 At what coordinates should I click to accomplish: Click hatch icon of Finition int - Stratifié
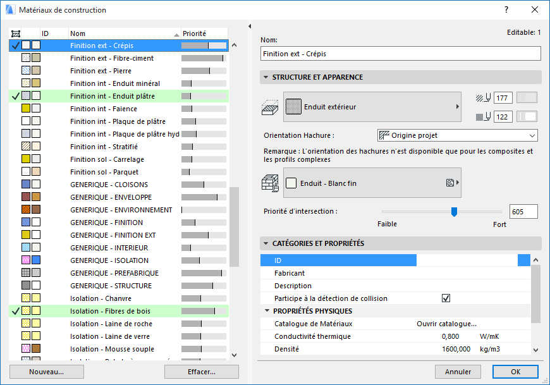tap(26, 146)
